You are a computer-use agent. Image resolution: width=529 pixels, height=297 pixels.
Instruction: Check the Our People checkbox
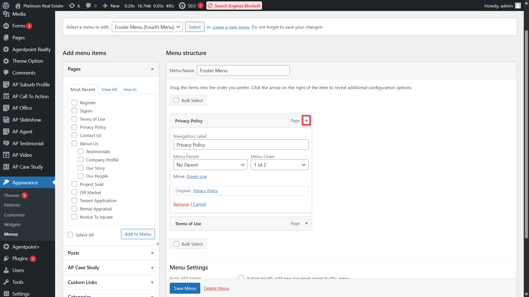coord(81,176)
